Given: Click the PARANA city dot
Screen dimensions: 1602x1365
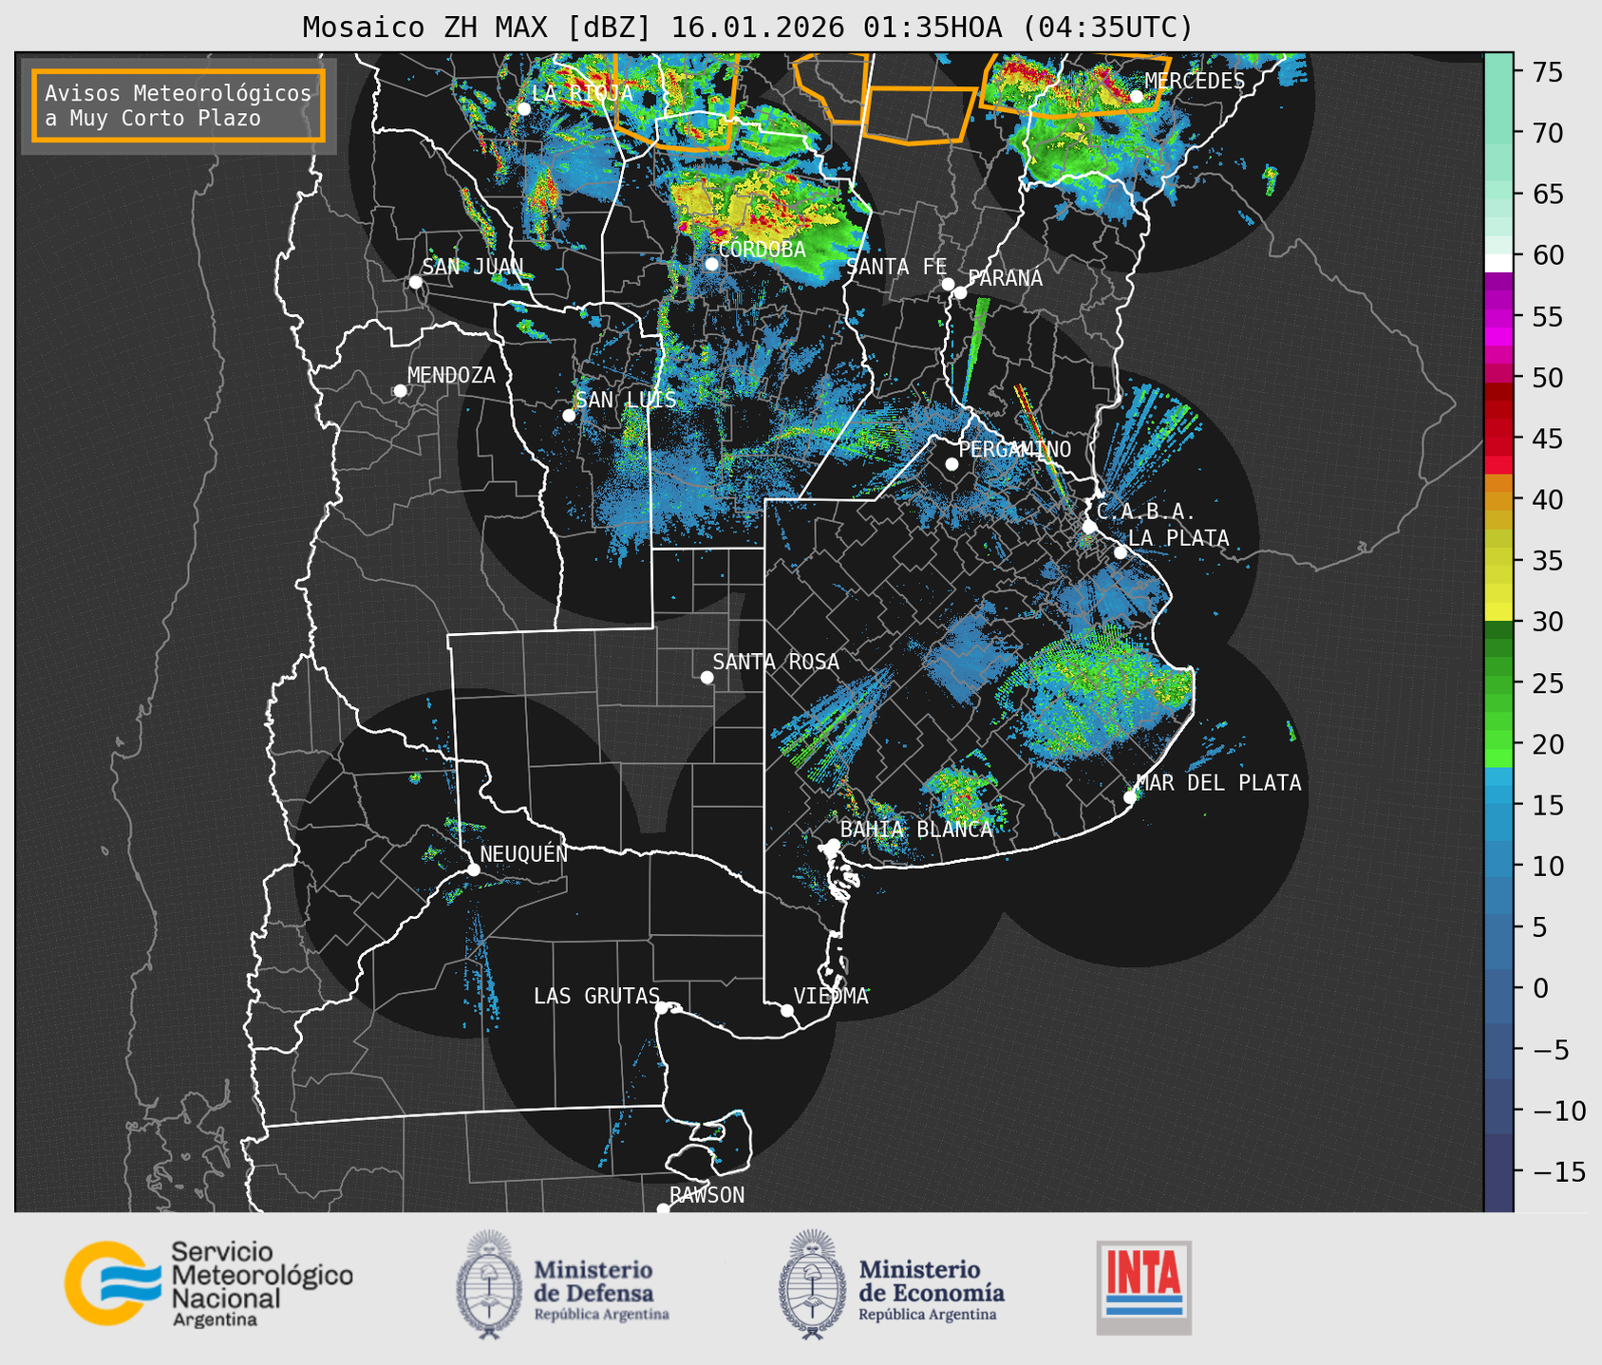Looking at the screenshot, I should pyautogui.click(x=960, y=292).
